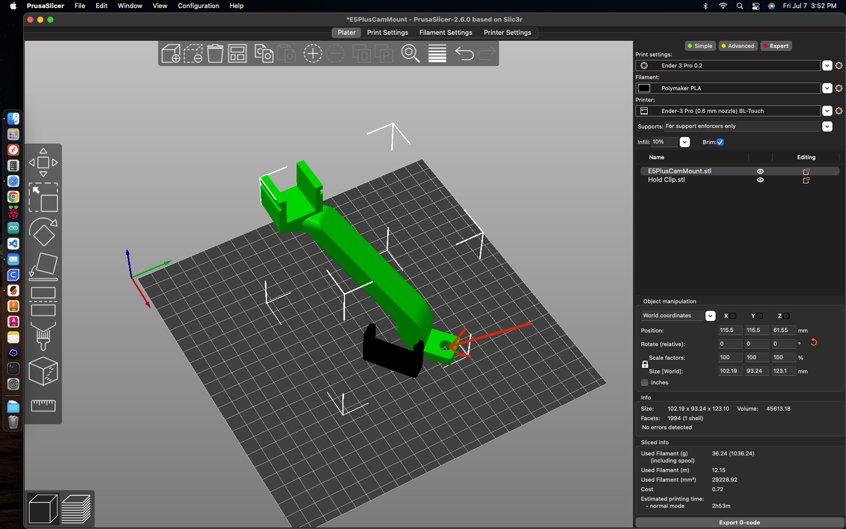
Task: Open the Cut tool
Action: 43,301
